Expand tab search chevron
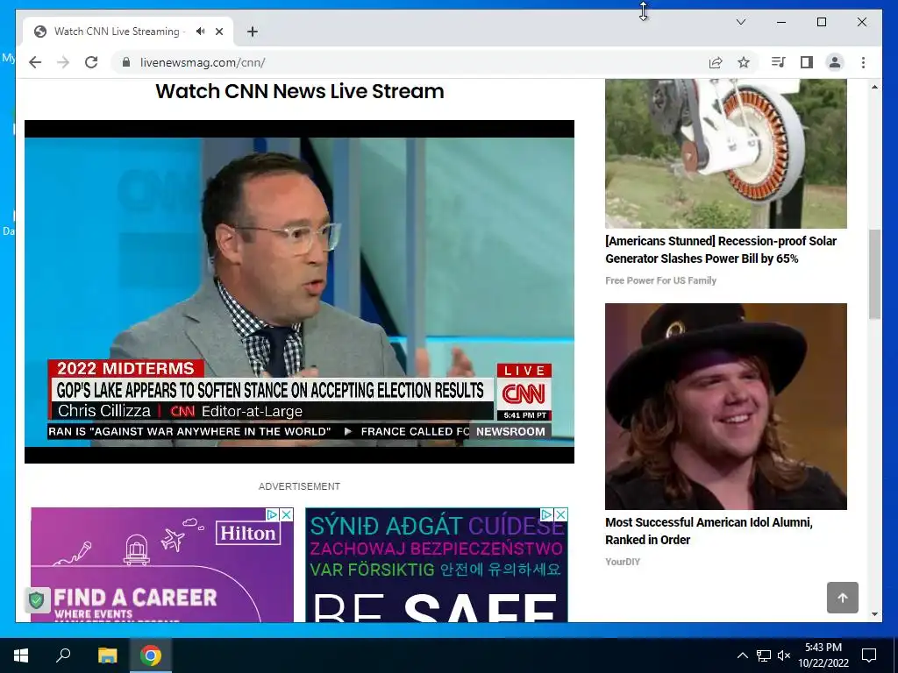 (740, 22)
